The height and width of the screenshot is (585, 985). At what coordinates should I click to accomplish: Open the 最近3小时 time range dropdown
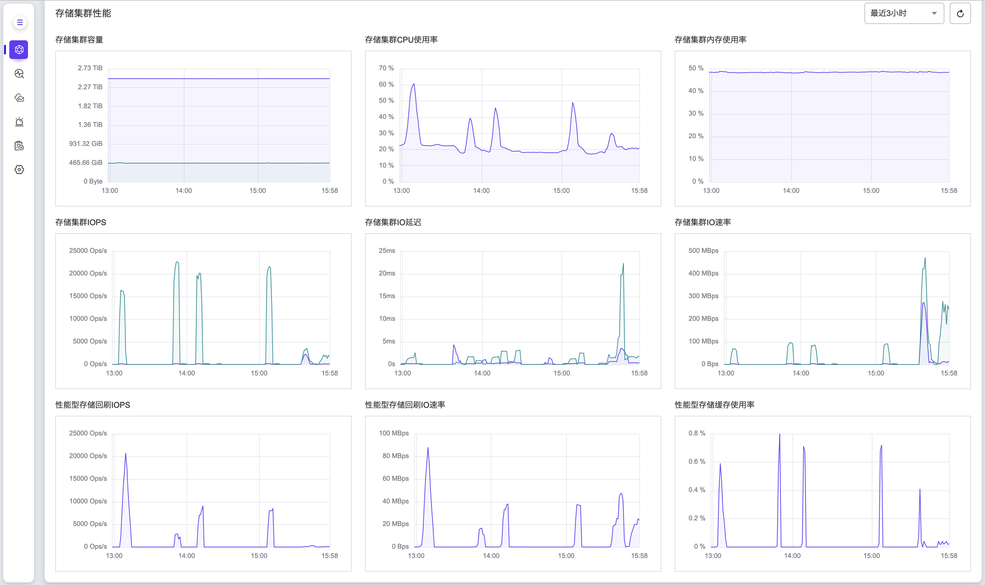(904, 13)
